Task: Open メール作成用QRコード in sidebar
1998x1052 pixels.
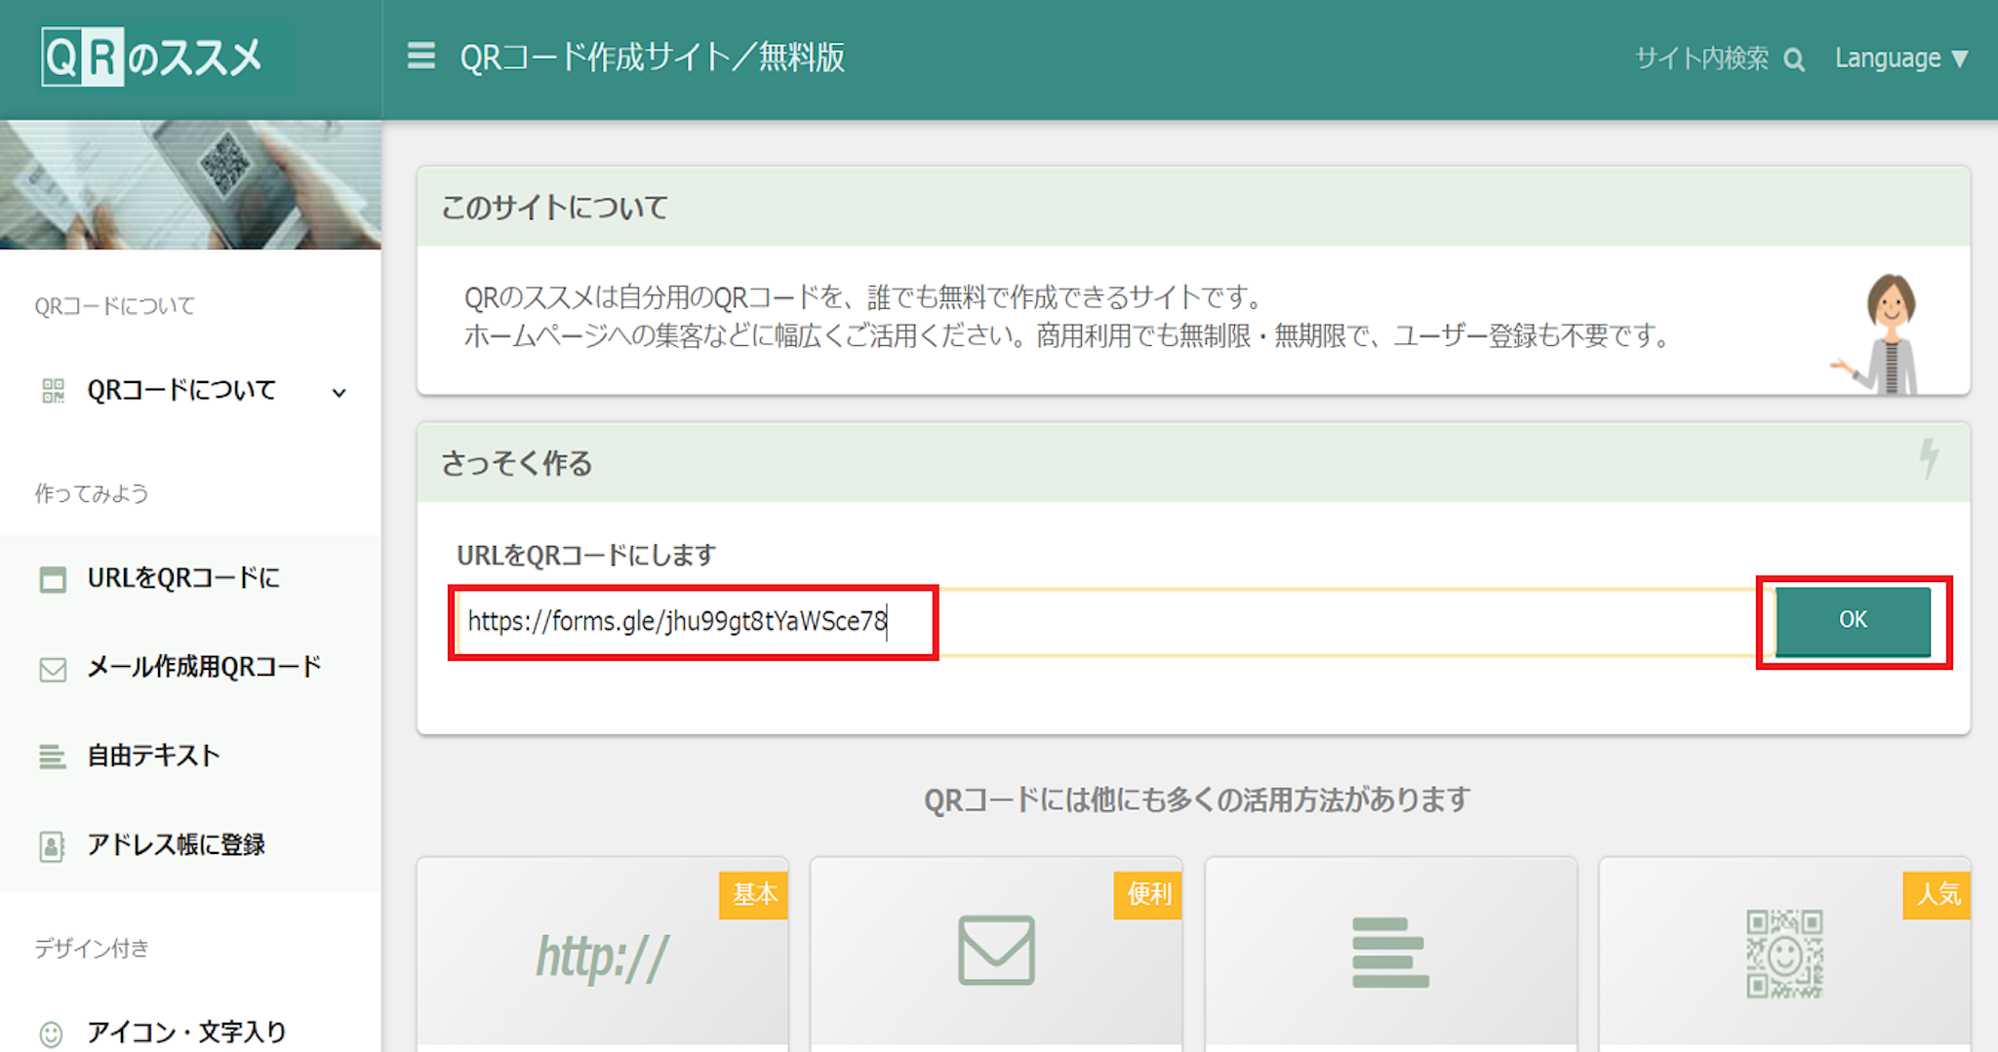Action: click(204, 668)
